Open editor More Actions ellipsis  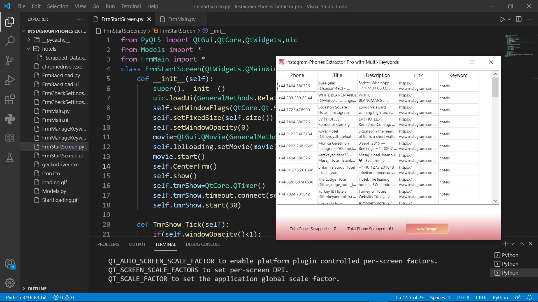(x=529, y=19)
